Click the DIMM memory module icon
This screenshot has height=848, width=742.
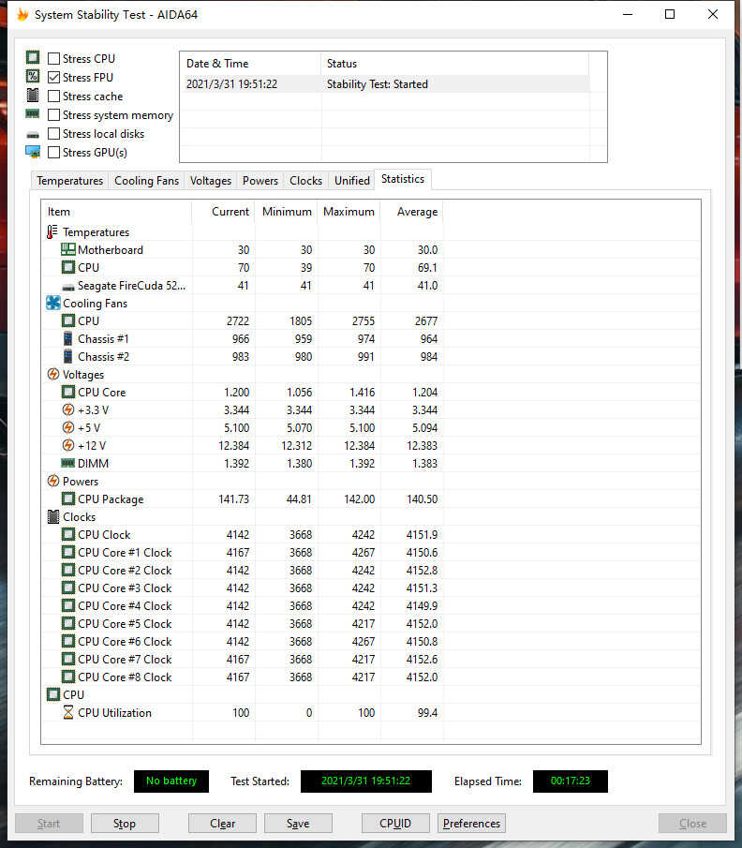pyautogui.click(x=67, y=463)
